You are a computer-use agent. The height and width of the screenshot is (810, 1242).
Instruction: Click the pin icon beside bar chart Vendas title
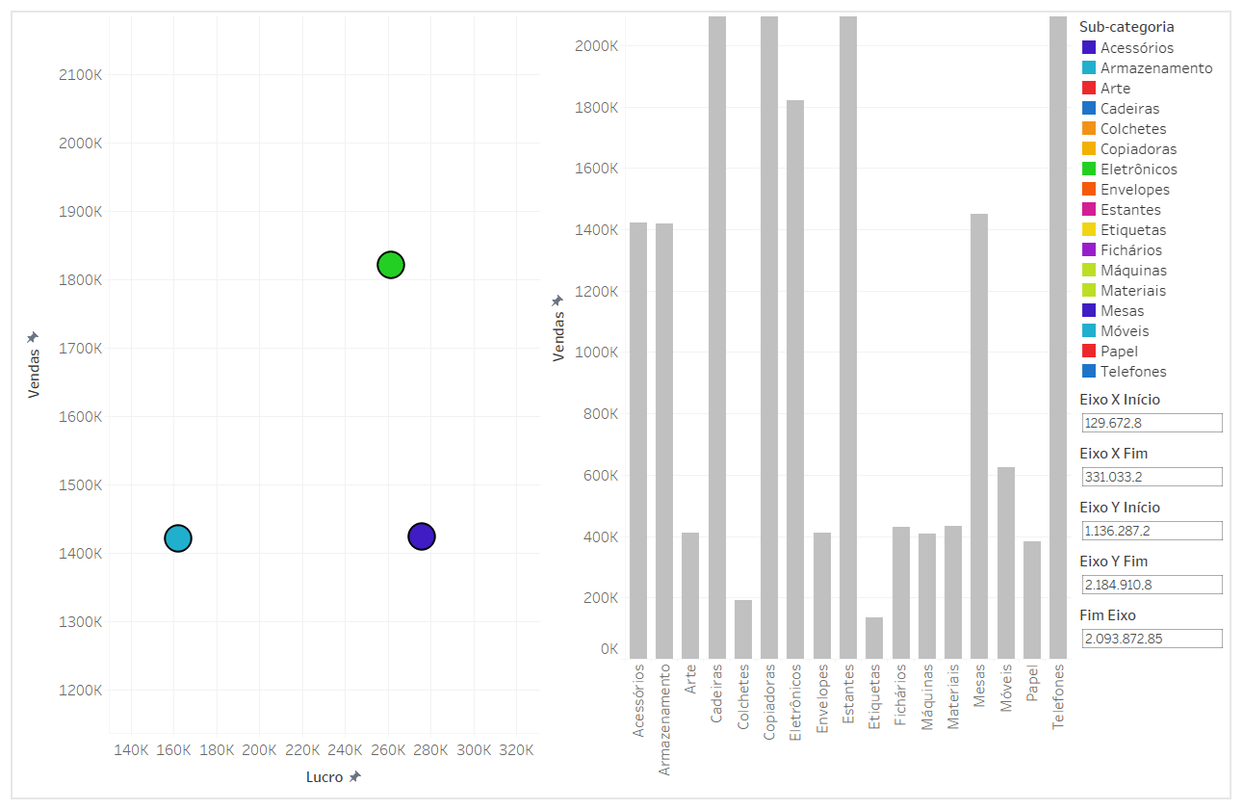(557, 301)
